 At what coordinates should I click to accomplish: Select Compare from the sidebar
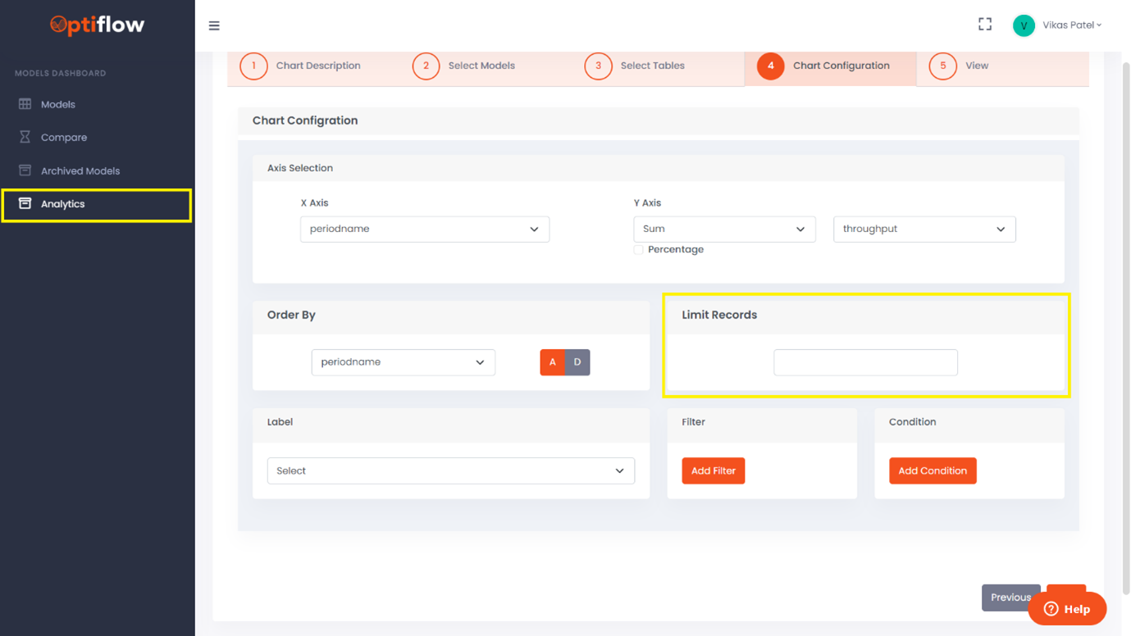point(64,137)
